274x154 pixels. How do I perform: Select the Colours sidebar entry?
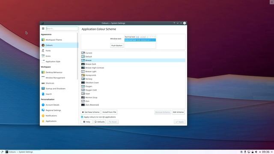pos(60,45)
